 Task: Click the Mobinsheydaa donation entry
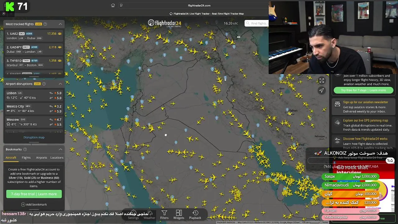350,217
